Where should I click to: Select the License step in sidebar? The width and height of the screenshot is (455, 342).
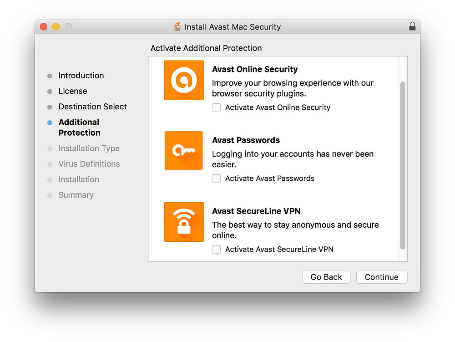(x=72, y=91)
